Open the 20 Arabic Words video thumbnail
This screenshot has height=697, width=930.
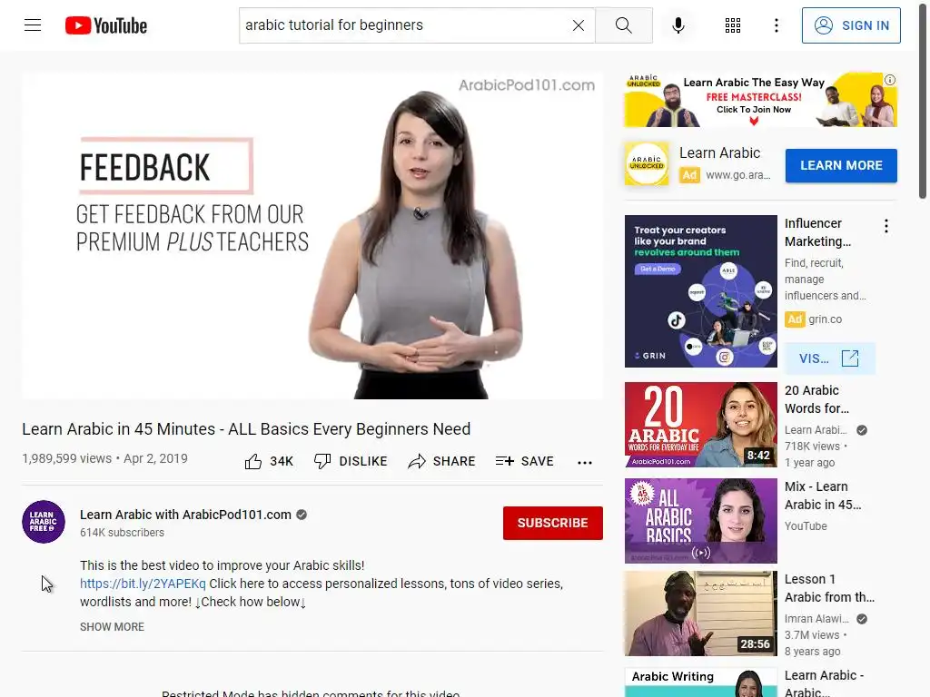tap(700, 425)
